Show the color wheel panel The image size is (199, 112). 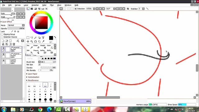(28, 9)
